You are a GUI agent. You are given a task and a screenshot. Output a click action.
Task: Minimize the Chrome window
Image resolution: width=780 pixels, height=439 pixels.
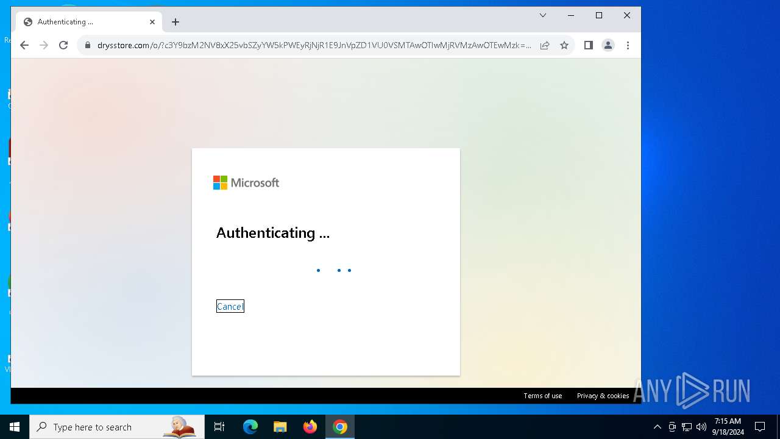571,15
